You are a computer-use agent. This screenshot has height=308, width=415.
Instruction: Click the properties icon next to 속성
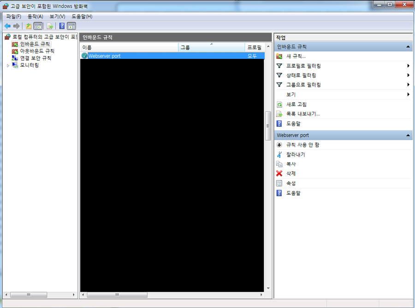(x=279, y=183)
